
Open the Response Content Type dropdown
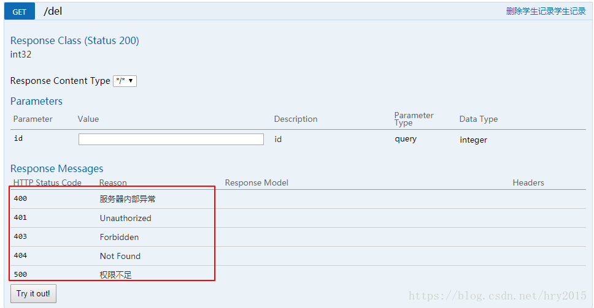click(x=125, y=81)
